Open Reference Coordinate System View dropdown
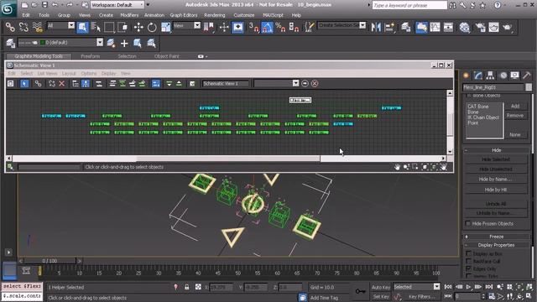The height and width of the screenshot is (302, 537). [x=197, y=25]
